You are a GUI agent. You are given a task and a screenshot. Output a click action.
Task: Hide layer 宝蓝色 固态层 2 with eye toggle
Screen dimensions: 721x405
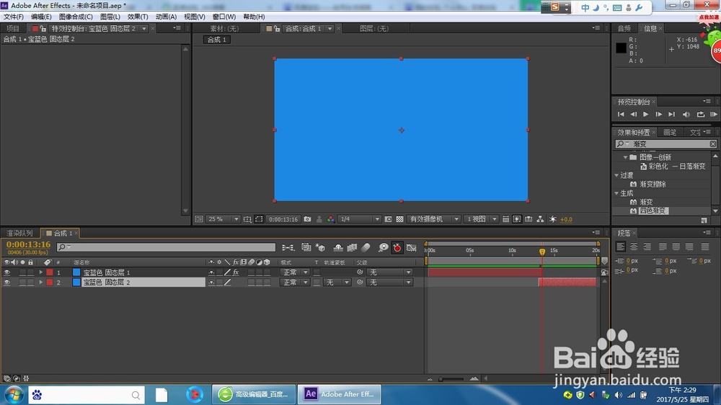tap(7, 282)
